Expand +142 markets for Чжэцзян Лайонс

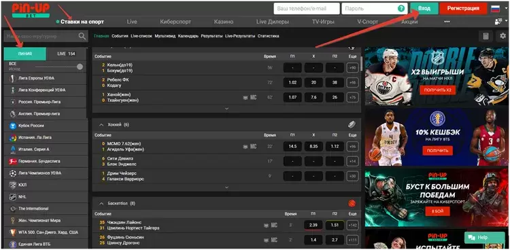tap(352, 226)
